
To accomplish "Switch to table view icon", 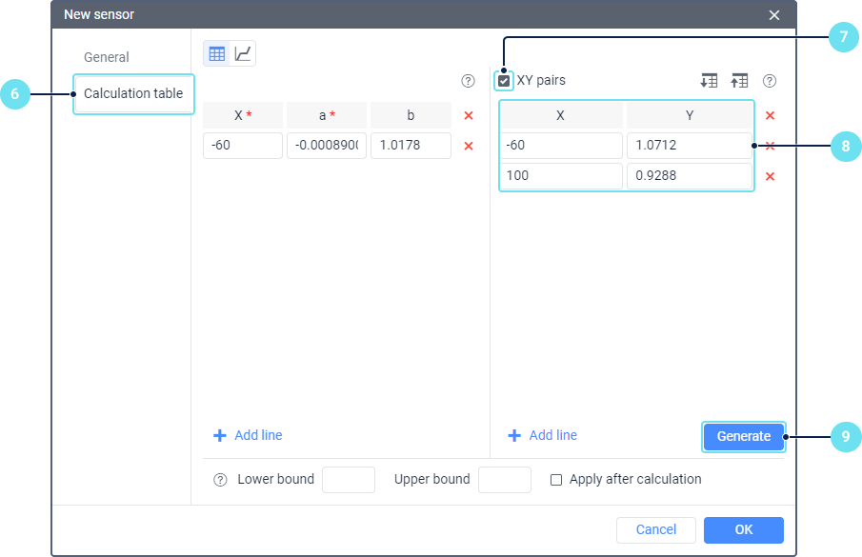I will [x=217, y=54].
